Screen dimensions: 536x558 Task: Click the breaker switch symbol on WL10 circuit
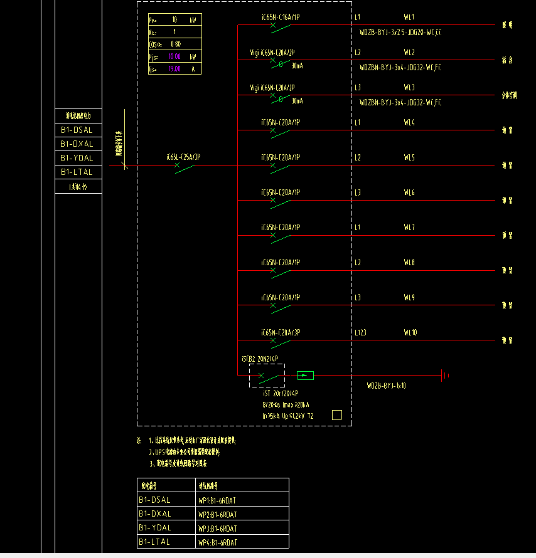(x=281, y=343)
